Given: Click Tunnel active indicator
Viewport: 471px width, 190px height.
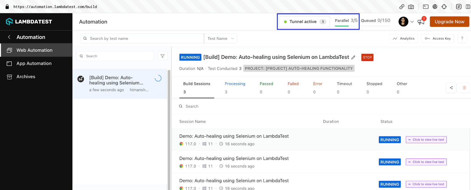Looking at the screenshot, I should pos(304,22).
